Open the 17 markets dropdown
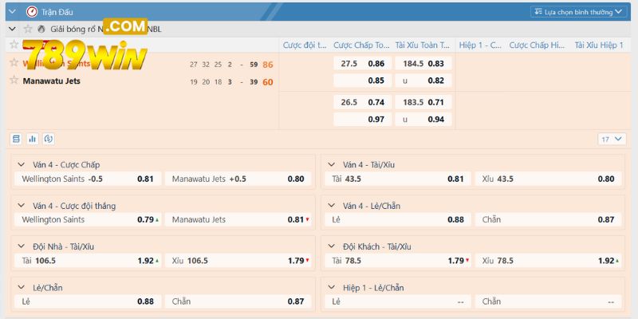The width and height of the screenshot is (638, 319). pyautogui.click(x=610, y=139)
